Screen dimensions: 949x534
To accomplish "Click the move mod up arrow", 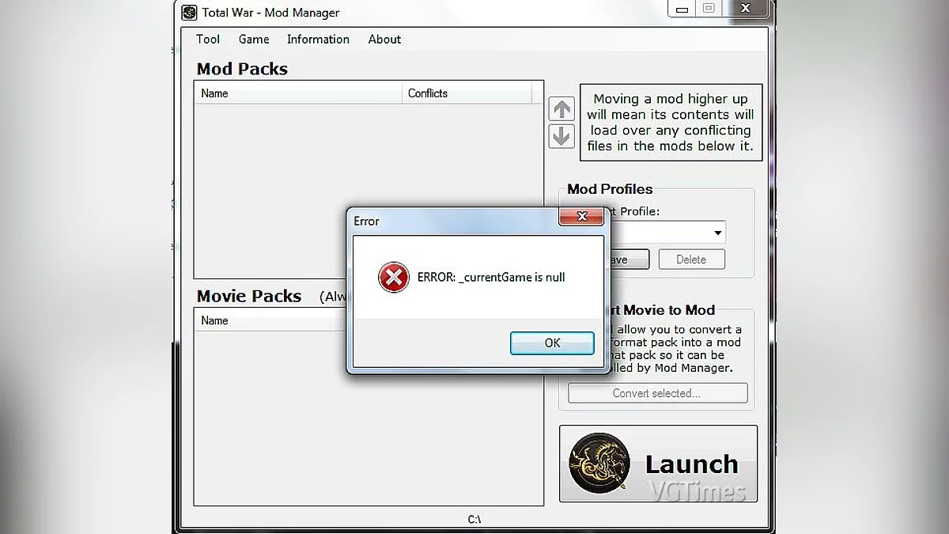I will pyautogui.click(x=561, y=109).
